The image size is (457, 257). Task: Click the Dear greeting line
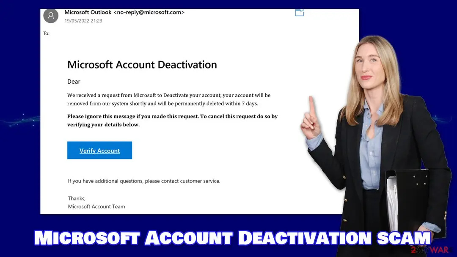pyautogui.click(x=74, y=82)
